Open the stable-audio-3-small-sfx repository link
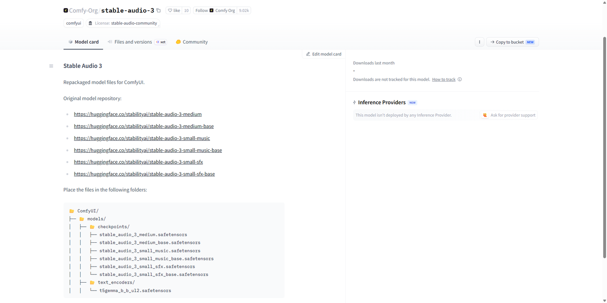This screenshot has height=303, width=607. [138, 162]
